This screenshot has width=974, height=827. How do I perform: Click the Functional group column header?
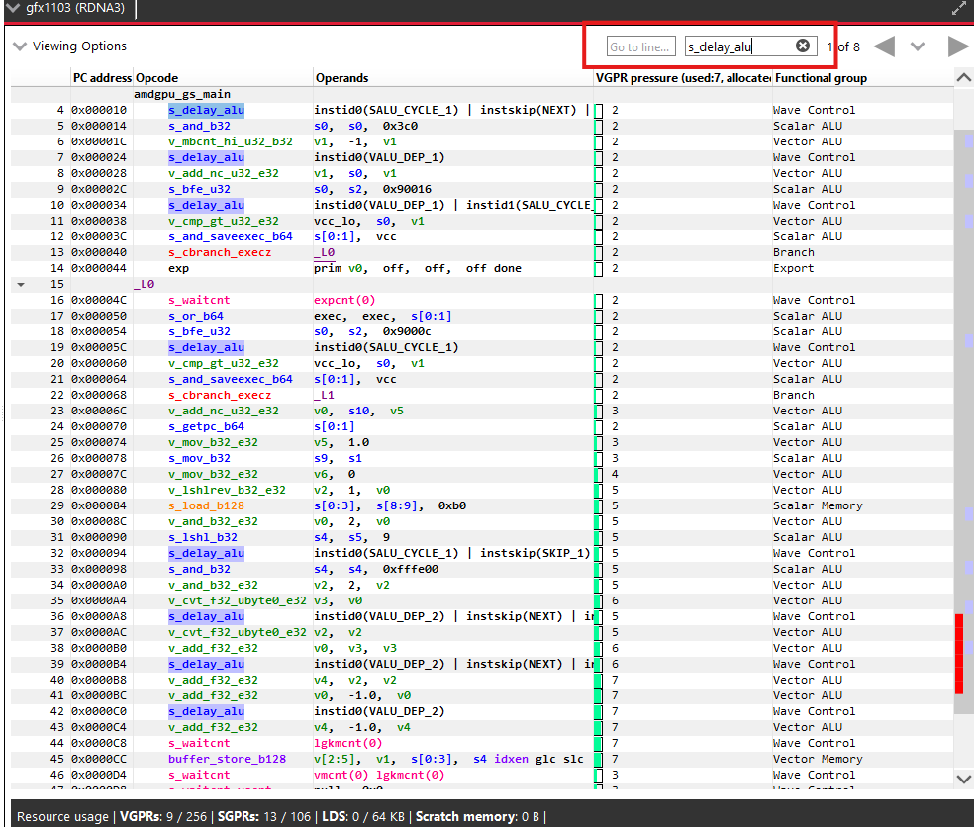pos(820,78)
